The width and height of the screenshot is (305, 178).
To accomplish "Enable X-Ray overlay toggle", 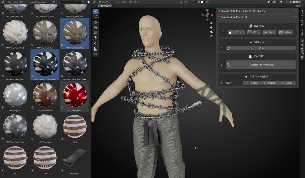I will pyautogui.click(x=286, y=32).
